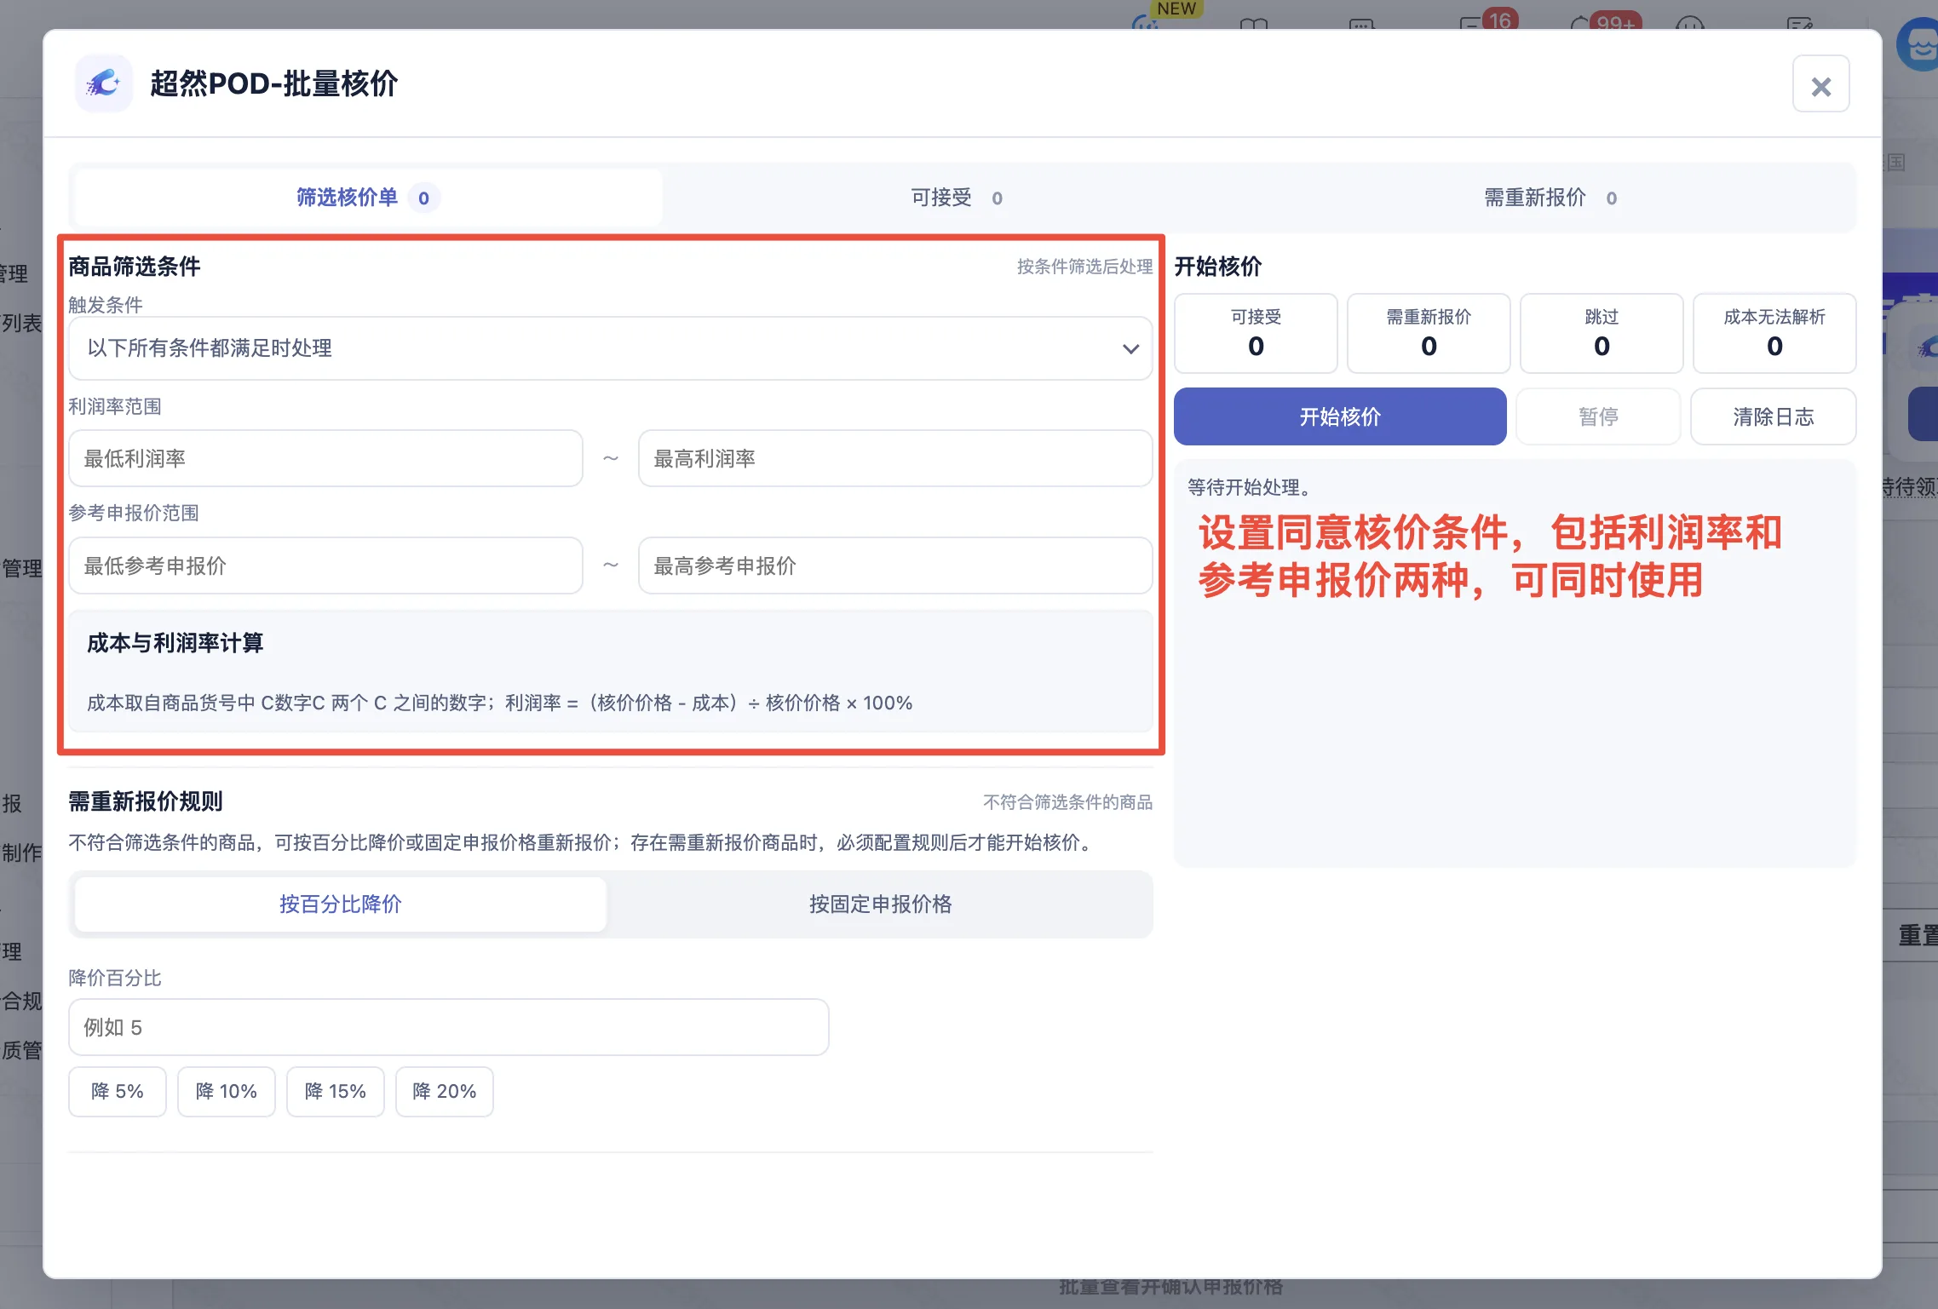The width and height of the screenshot is (1938, 1309).
Task: Click the 按条件筛选后处理 hint text
Action: point(1084,267)
